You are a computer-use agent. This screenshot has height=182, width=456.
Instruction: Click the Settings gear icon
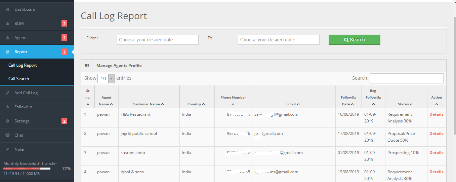[x=7, y=121]
